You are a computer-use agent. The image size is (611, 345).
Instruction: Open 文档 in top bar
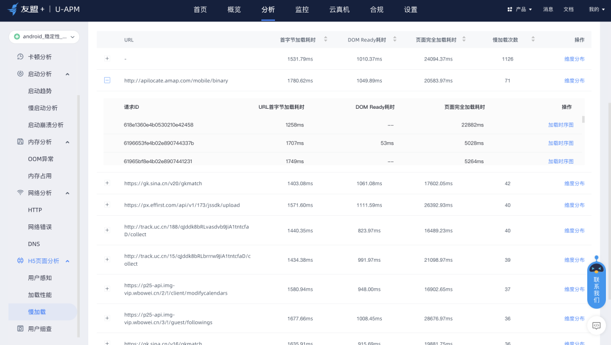(x=569, y=10)
